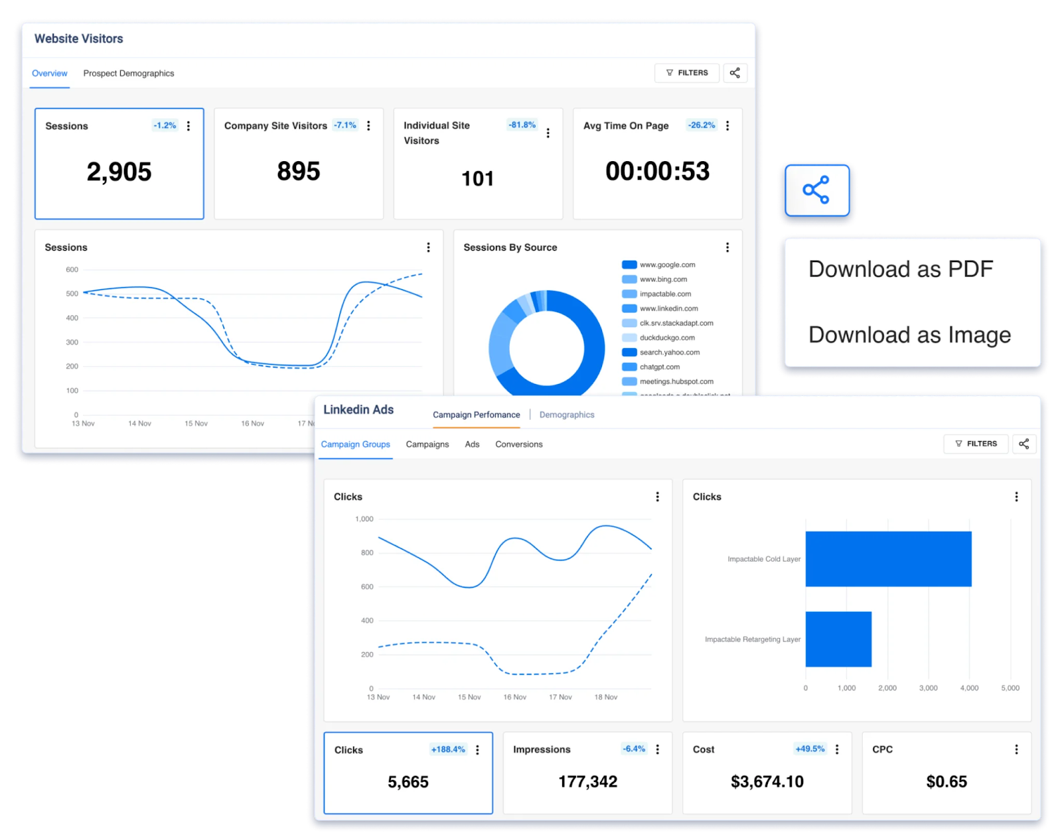The image size is (1062, 839).
Task: Click Download as PDF
Action: tap(901, 269)
